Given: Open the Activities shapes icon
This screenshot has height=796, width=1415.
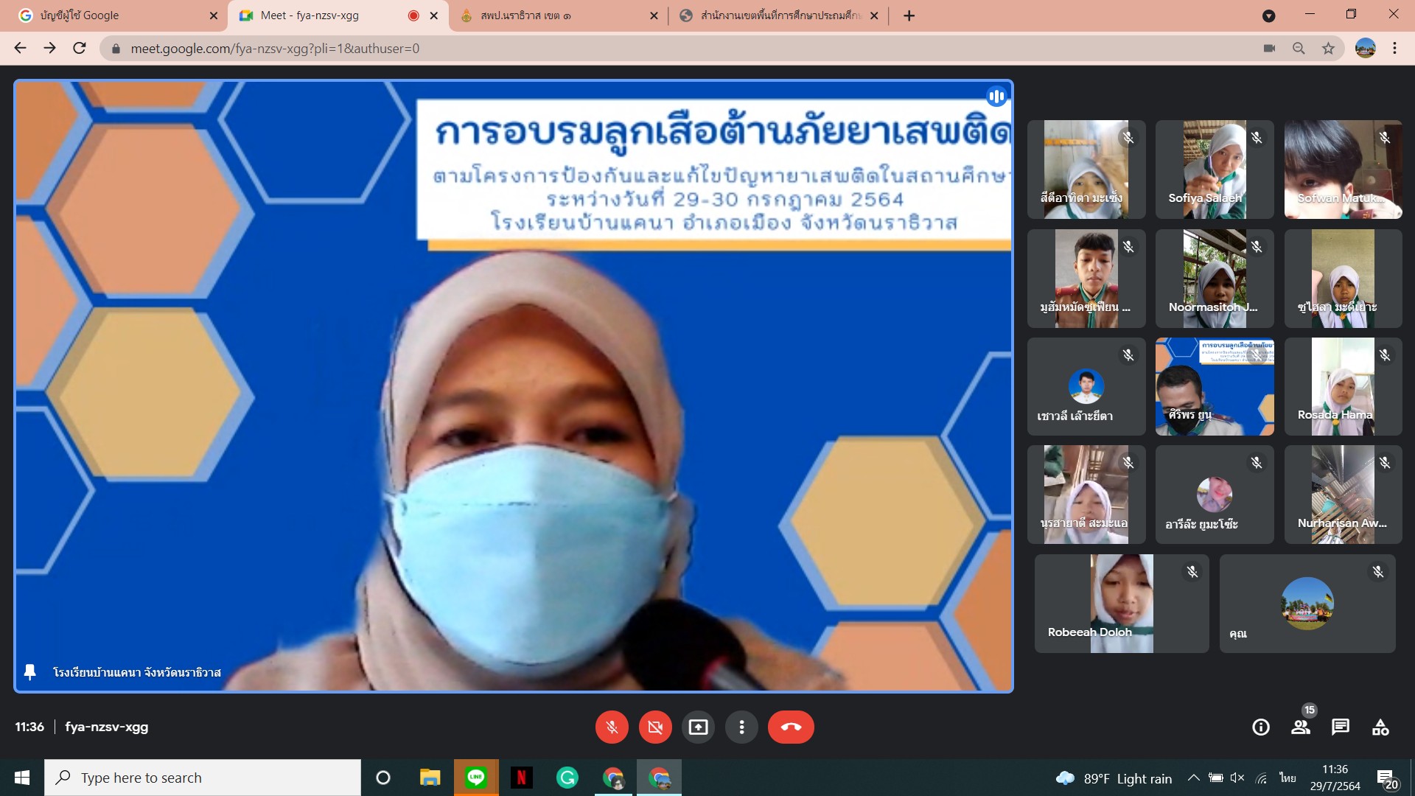Looking at the screenshot, I should coord(1380,727).
